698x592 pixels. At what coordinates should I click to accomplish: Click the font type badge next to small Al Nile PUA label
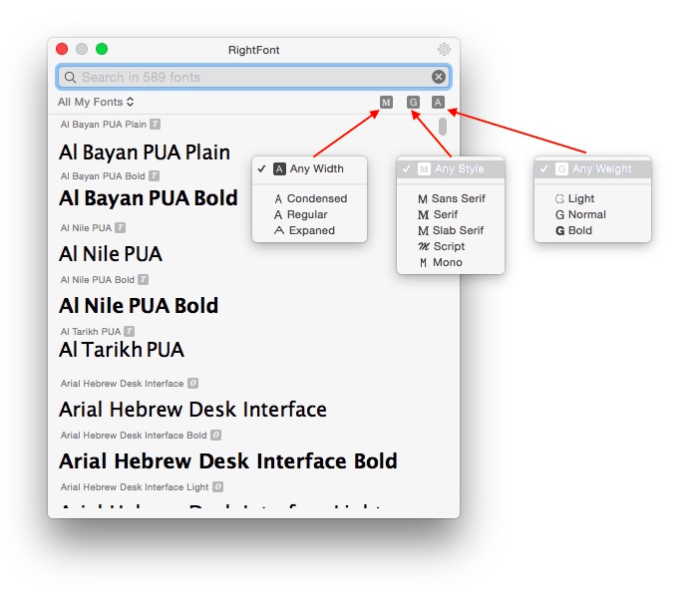click(121, 227)
